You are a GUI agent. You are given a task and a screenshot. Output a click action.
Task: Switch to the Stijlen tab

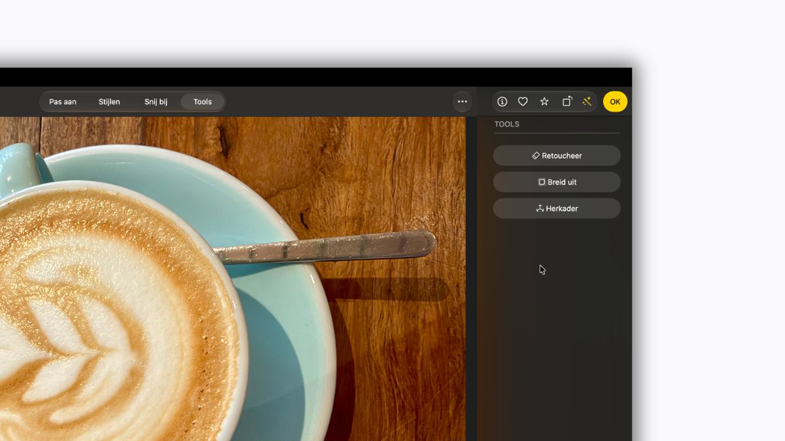coord(109,102)
